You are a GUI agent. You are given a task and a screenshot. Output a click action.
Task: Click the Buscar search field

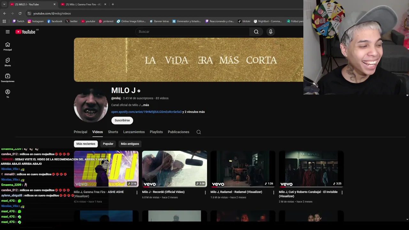192,32
